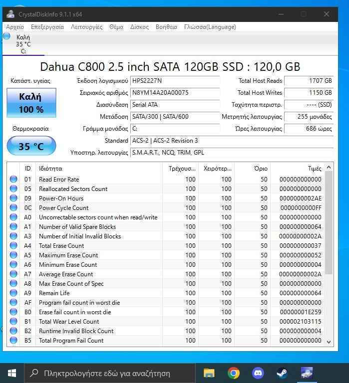Click the SMART list vertical scrollbar thumb
Viewport: 349px width, 383px height.
pyautogui.click(x=329, y=222)
